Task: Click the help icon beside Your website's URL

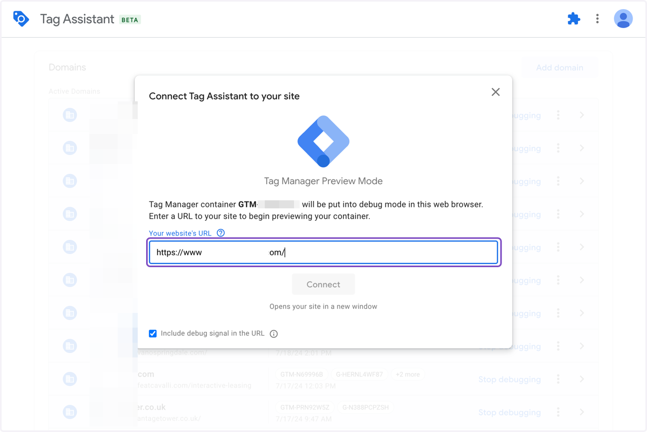Action: pos(221,233)
